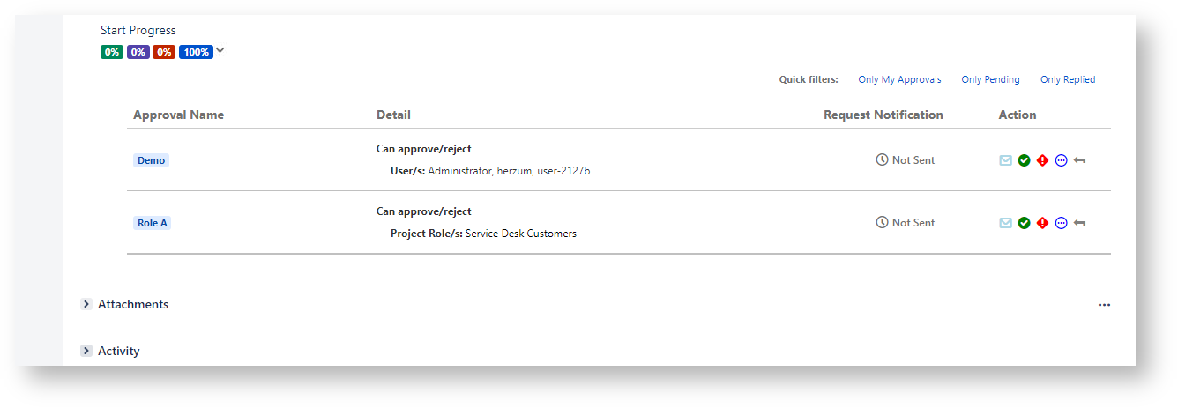Viewport: 1178px width, 408px height.
Task: Click the Demo approval name tag
Action: point(151,160)
